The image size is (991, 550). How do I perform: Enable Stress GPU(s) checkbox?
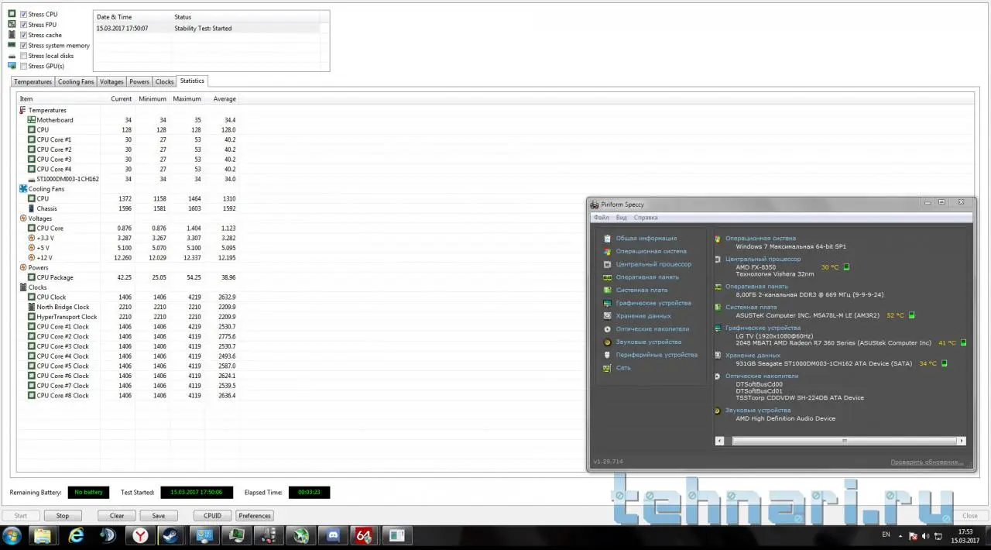[23, 66]
